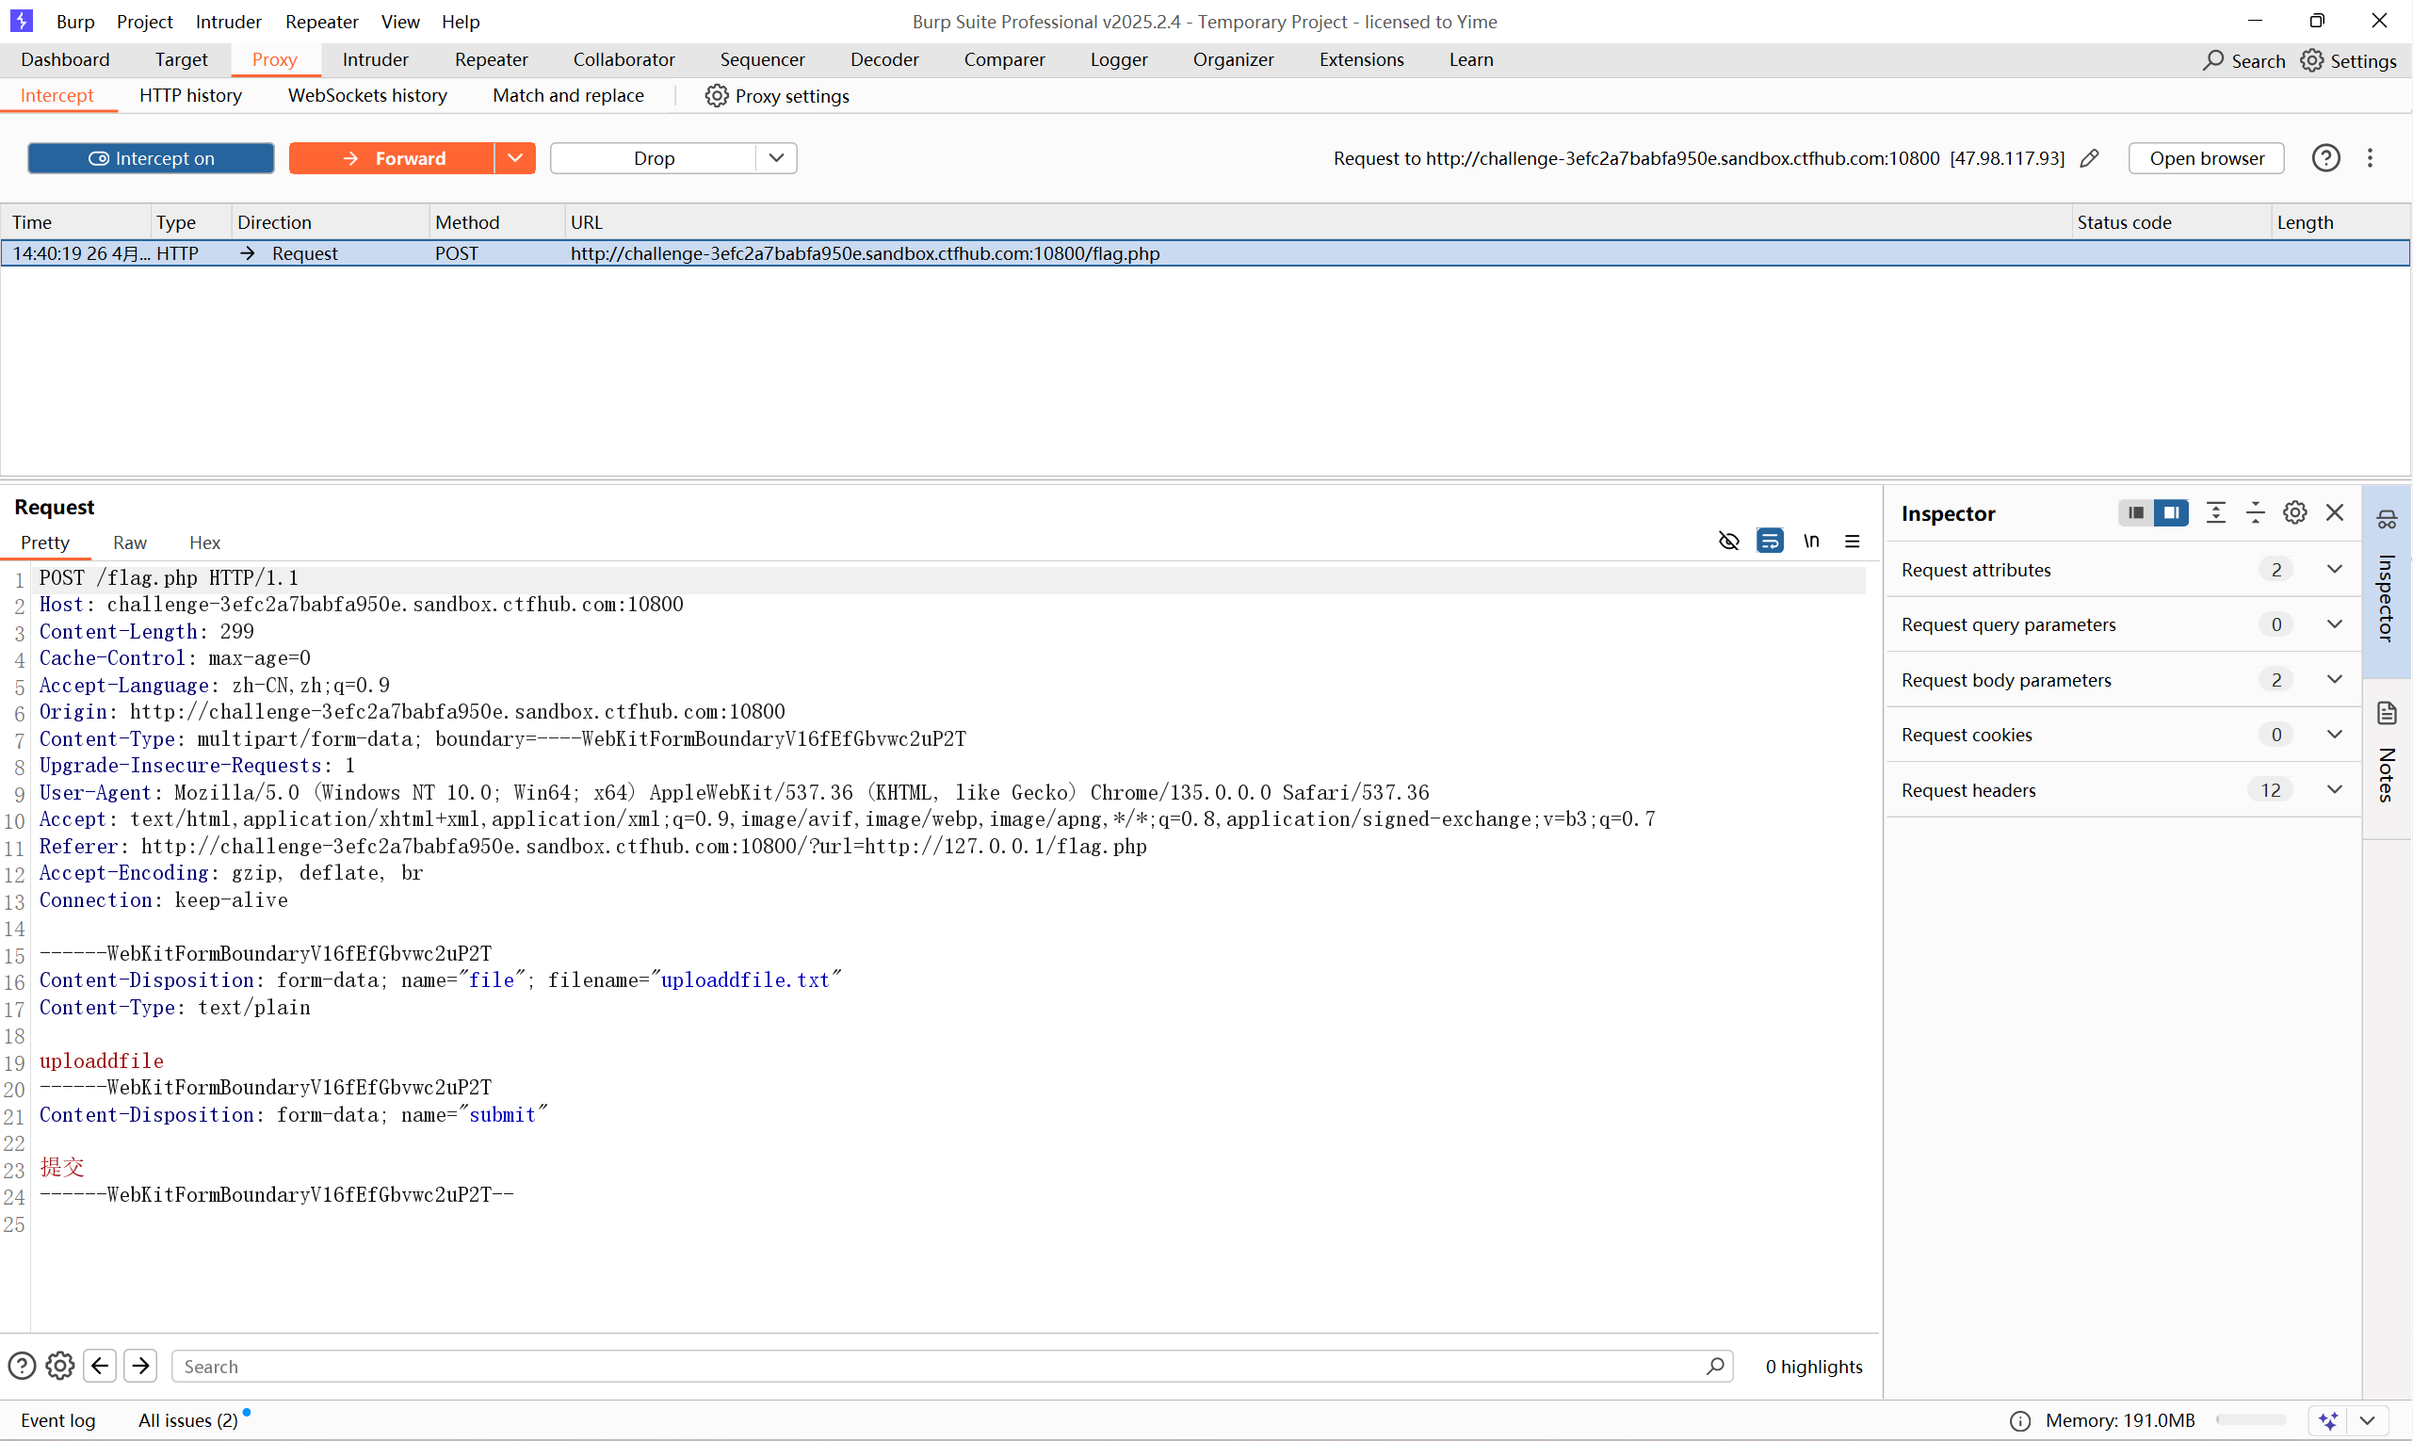
Task: Open request editor hamburger menu
Action: click(1853, 541)
